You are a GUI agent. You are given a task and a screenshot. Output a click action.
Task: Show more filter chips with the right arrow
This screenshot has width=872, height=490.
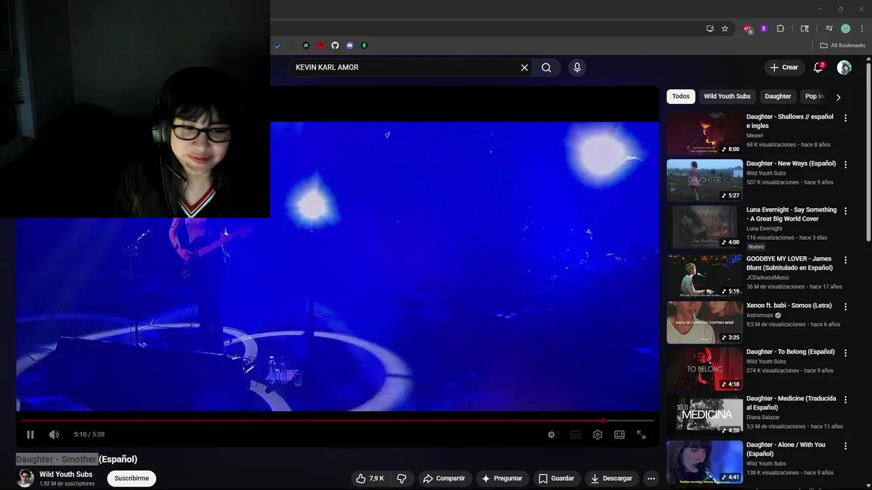point(839,97)
